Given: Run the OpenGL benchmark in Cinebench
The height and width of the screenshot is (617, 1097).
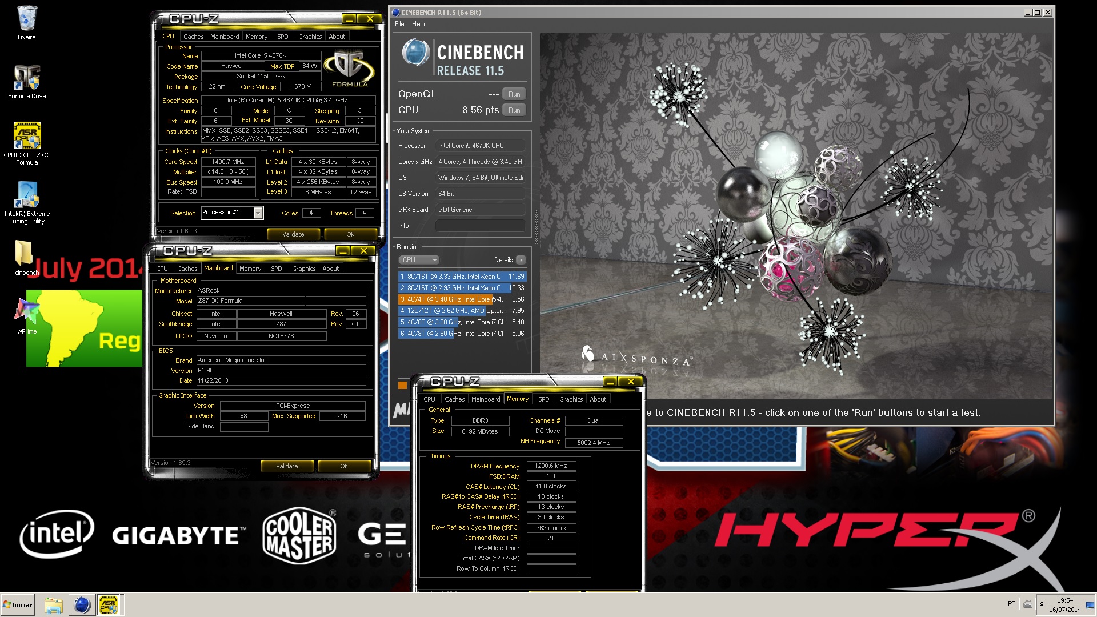Looking at the screenshot, I should pyautogui.click(x=514, y=94).
